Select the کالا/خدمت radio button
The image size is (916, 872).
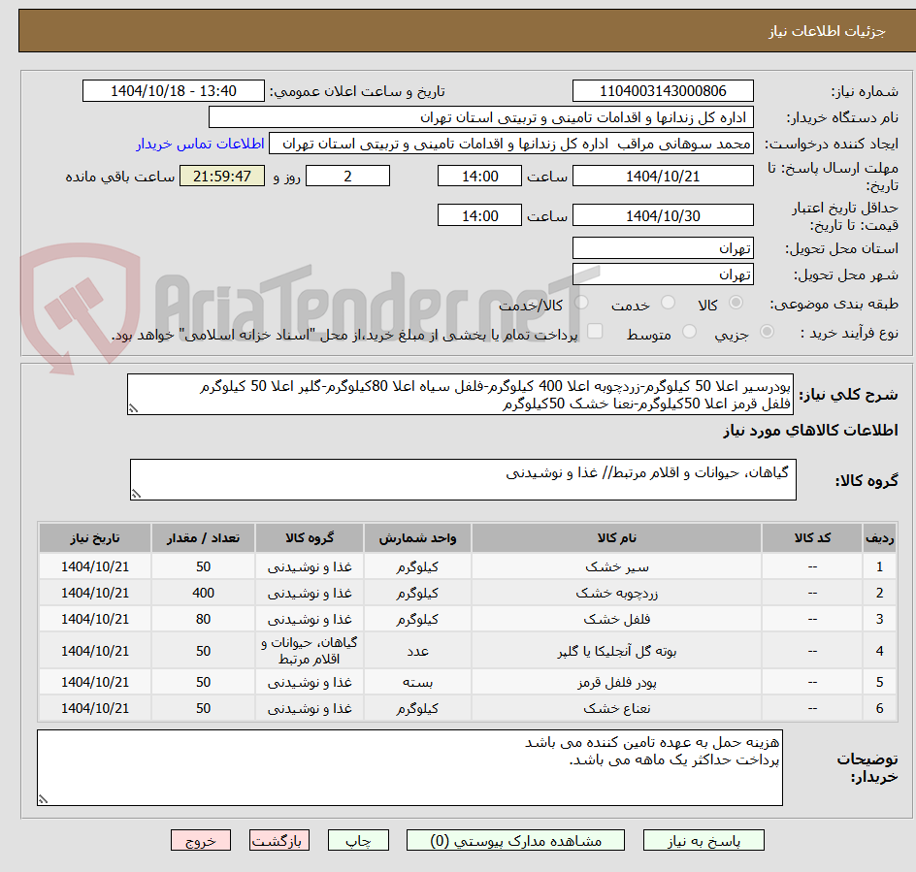click(581, 303)
